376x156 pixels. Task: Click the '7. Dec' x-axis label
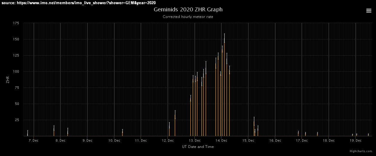pyautogui.click(x=34, y=140)
